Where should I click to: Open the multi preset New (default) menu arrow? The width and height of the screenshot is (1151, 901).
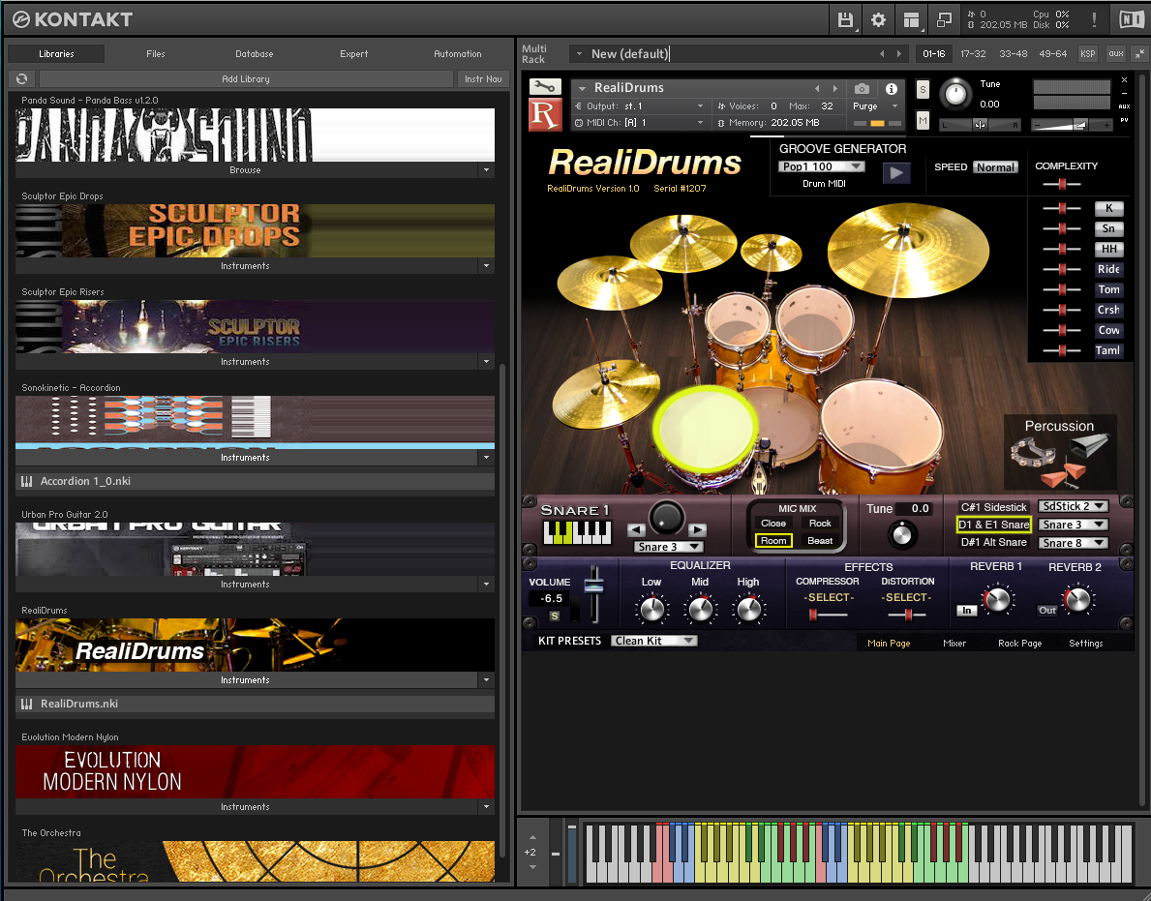click(x=579, y=53)
